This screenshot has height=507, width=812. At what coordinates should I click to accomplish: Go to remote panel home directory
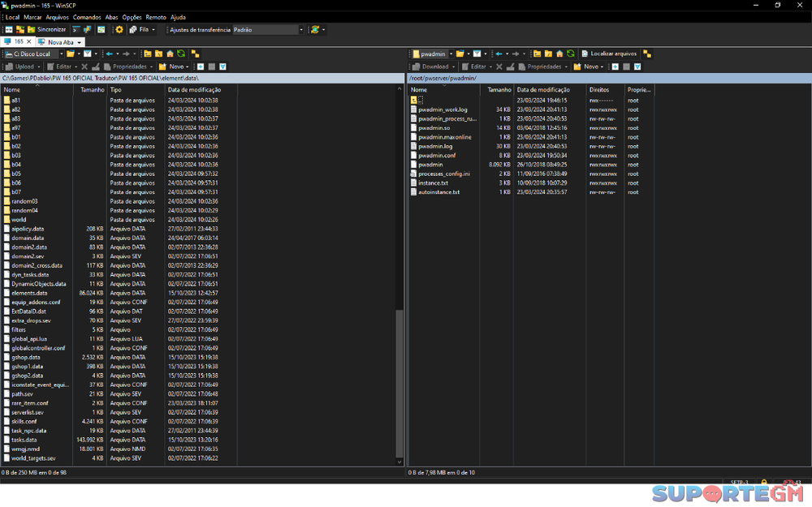[x=559, y=54]
